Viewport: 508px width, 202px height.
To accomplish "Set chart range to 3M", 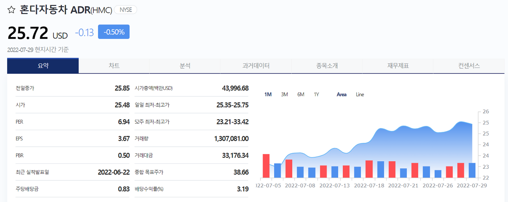I will click(284, 94).
